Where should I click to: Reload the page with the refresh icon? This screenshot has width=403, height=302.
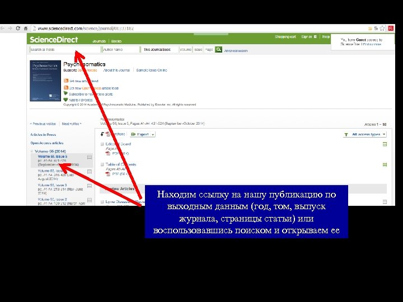click(18, 29)
